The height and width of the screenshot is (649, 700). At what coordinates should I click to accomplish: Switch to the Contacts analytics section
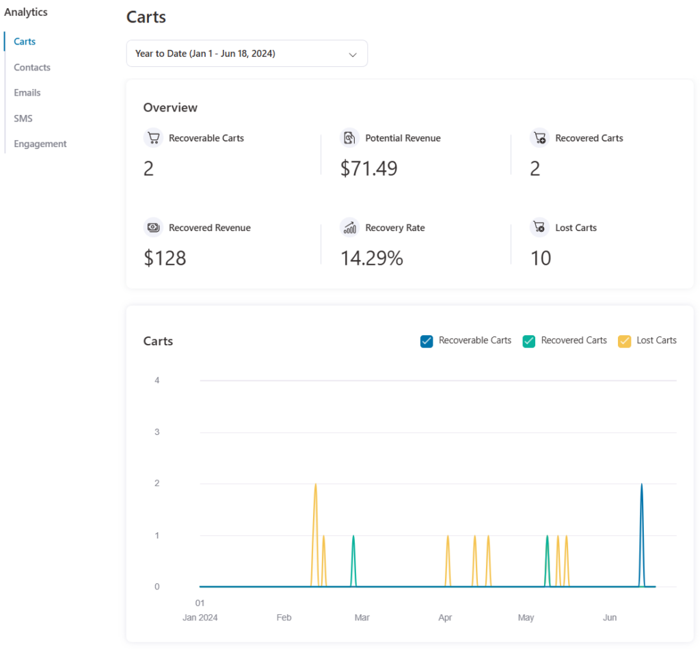(31, 67)
